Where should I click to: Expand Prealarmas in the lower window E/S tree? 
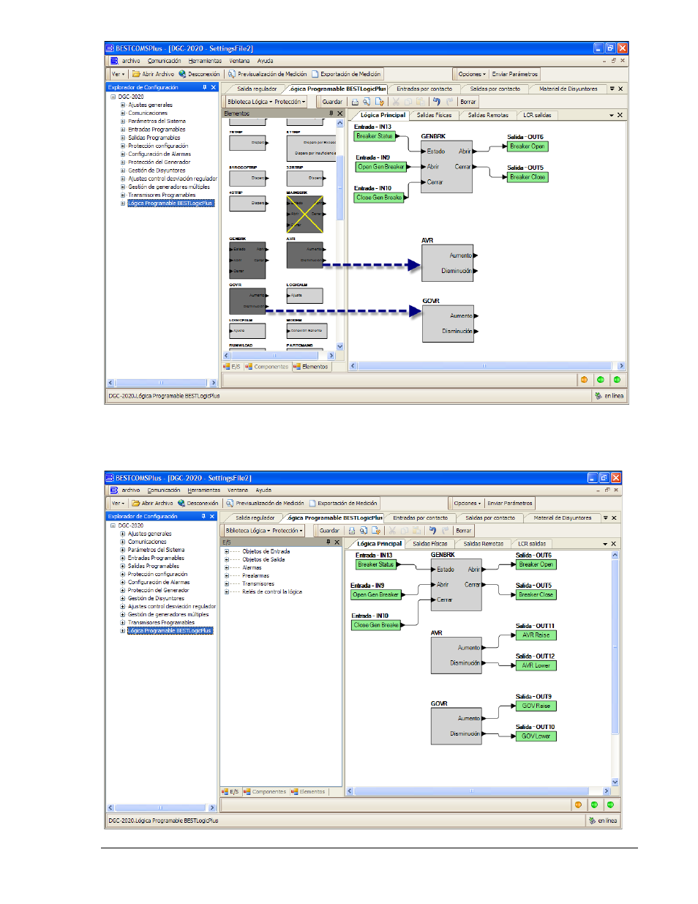(x=227, y=575)
